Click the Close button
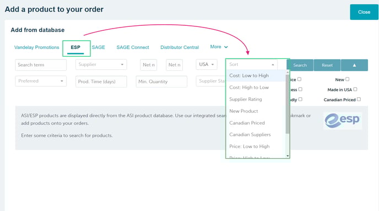Screen dimensions: 379x211 [x=364, y=12]
